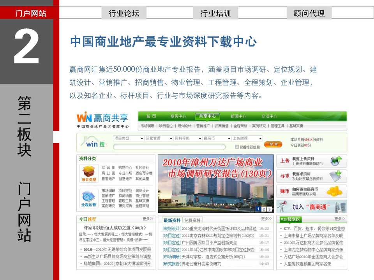The width and height of the screenshot is (374, 280).
Task: Click banner slide marker 1
Action: [x=258, y=209]
